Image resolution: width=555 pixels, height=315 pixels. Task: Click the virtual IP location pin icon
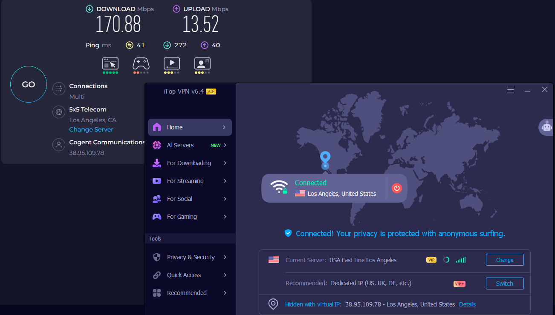[273, 304]
